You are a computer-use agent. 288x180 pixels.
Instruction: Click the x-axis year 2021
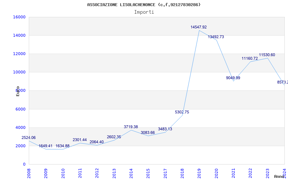click(233, 174)
